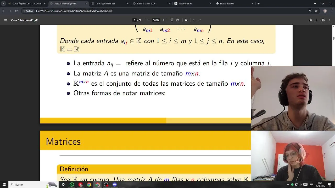Viewport: 335px width, 188px height.
Task: Save the PDF to Google Drive
Action: 311,20
